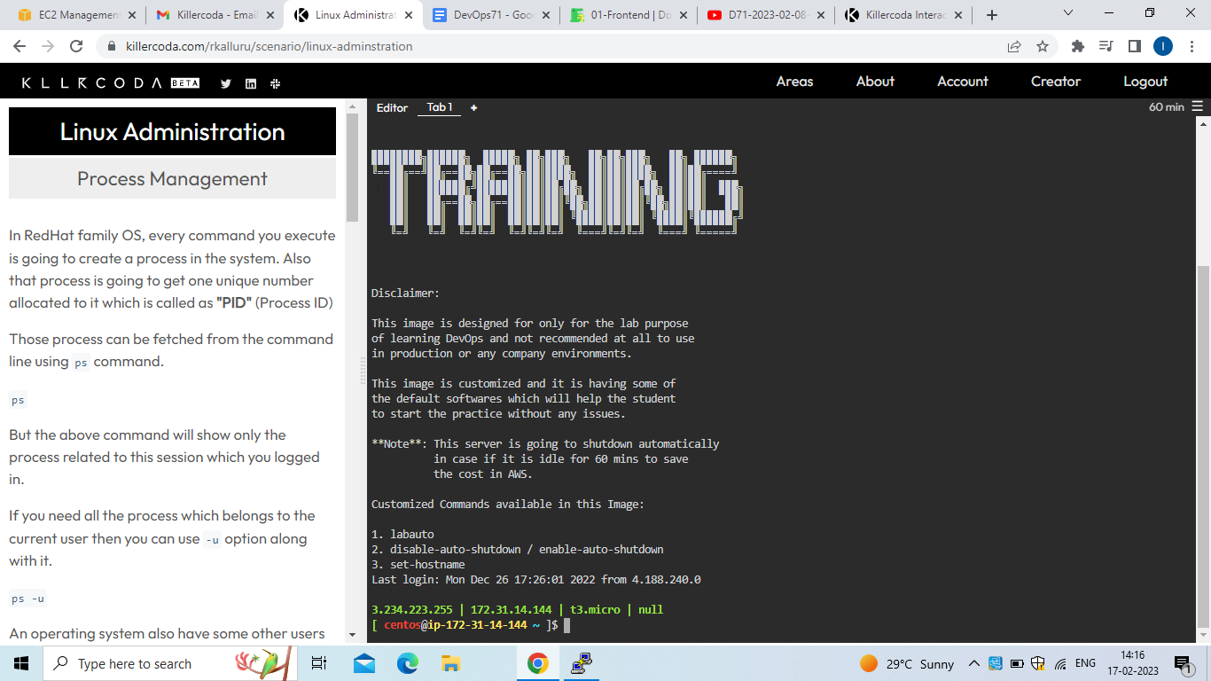Click the Killercoda Twitter icon
Viewport: 1211px width, 681px height.
click(225, 83)
